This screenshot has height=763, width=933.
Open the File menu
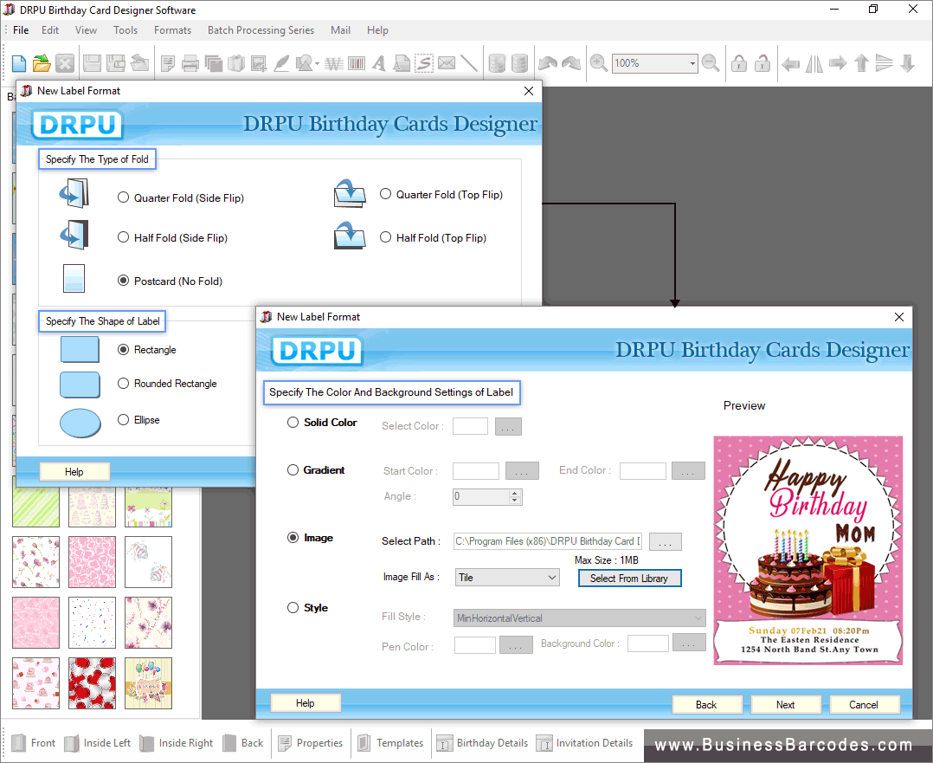(x=21, y=29)
